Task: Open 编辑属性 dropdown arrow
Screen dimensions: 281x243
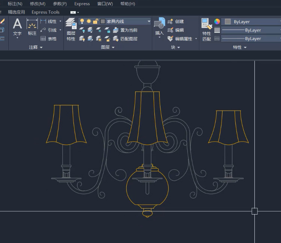Action: 196,39
